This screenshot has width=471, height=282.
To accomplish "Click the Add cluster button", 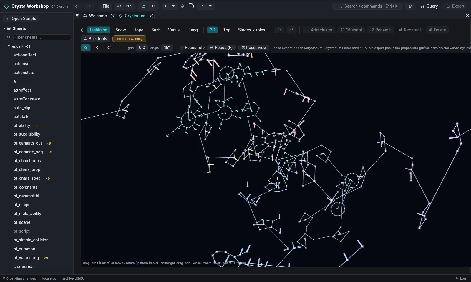I will pyautogui.click(x=319, y=30).
